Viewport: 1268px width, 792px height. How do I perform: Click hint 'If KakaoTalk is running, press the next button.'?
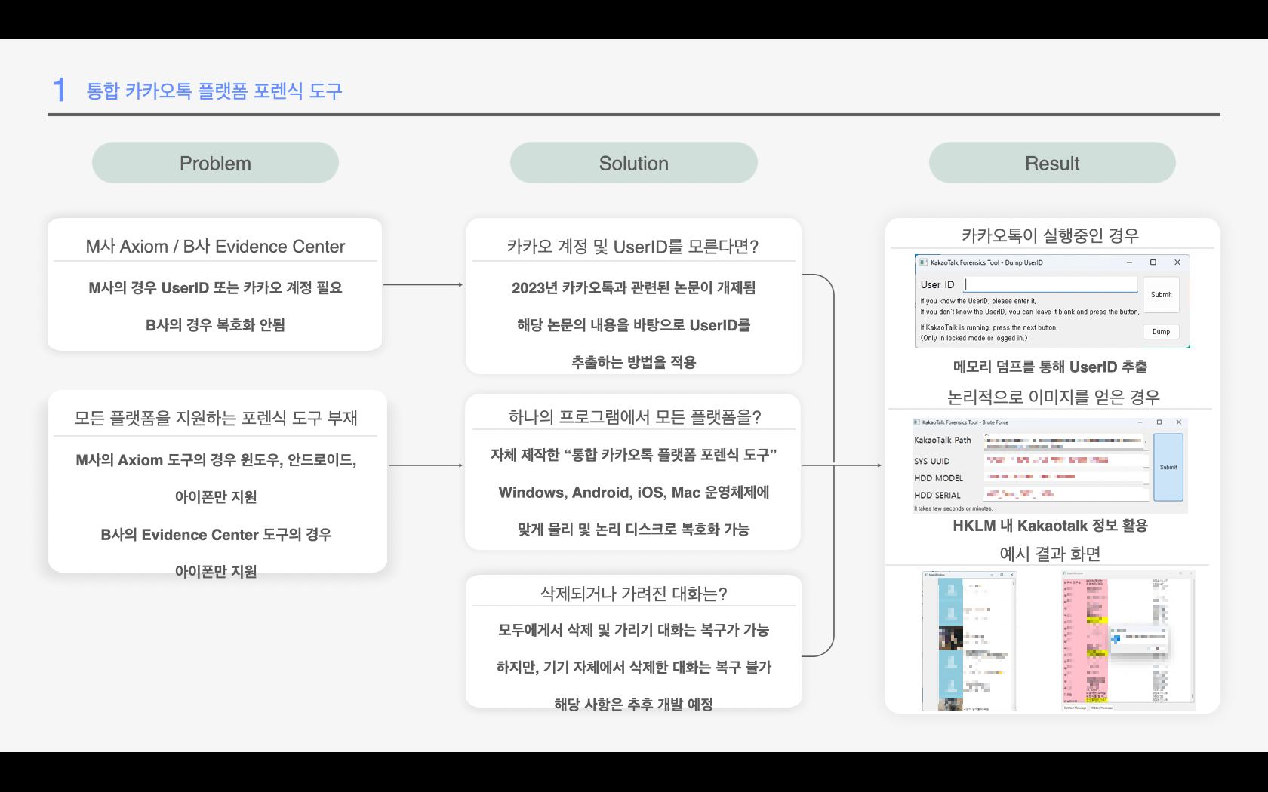click(x=989, y=327)
